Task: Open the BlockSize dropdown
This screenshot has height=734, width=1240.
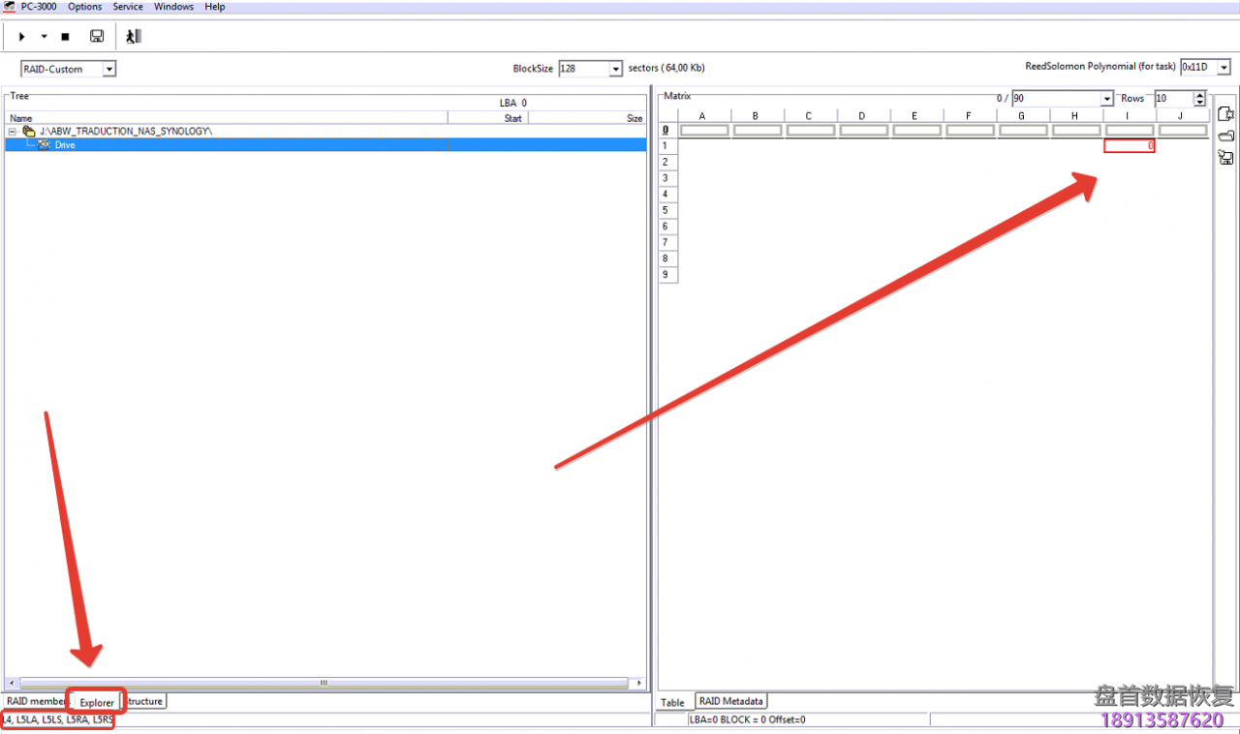Action: (x=615, y=70)
